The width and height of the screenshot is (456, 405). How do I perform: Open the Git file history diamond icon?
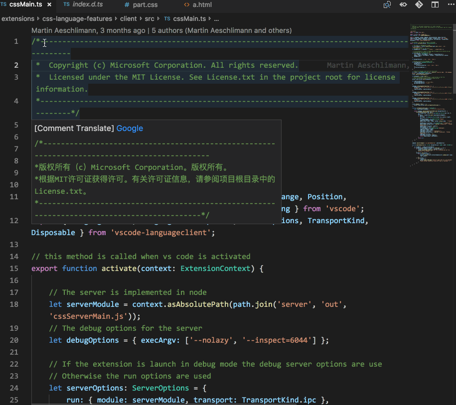(419, 5)
